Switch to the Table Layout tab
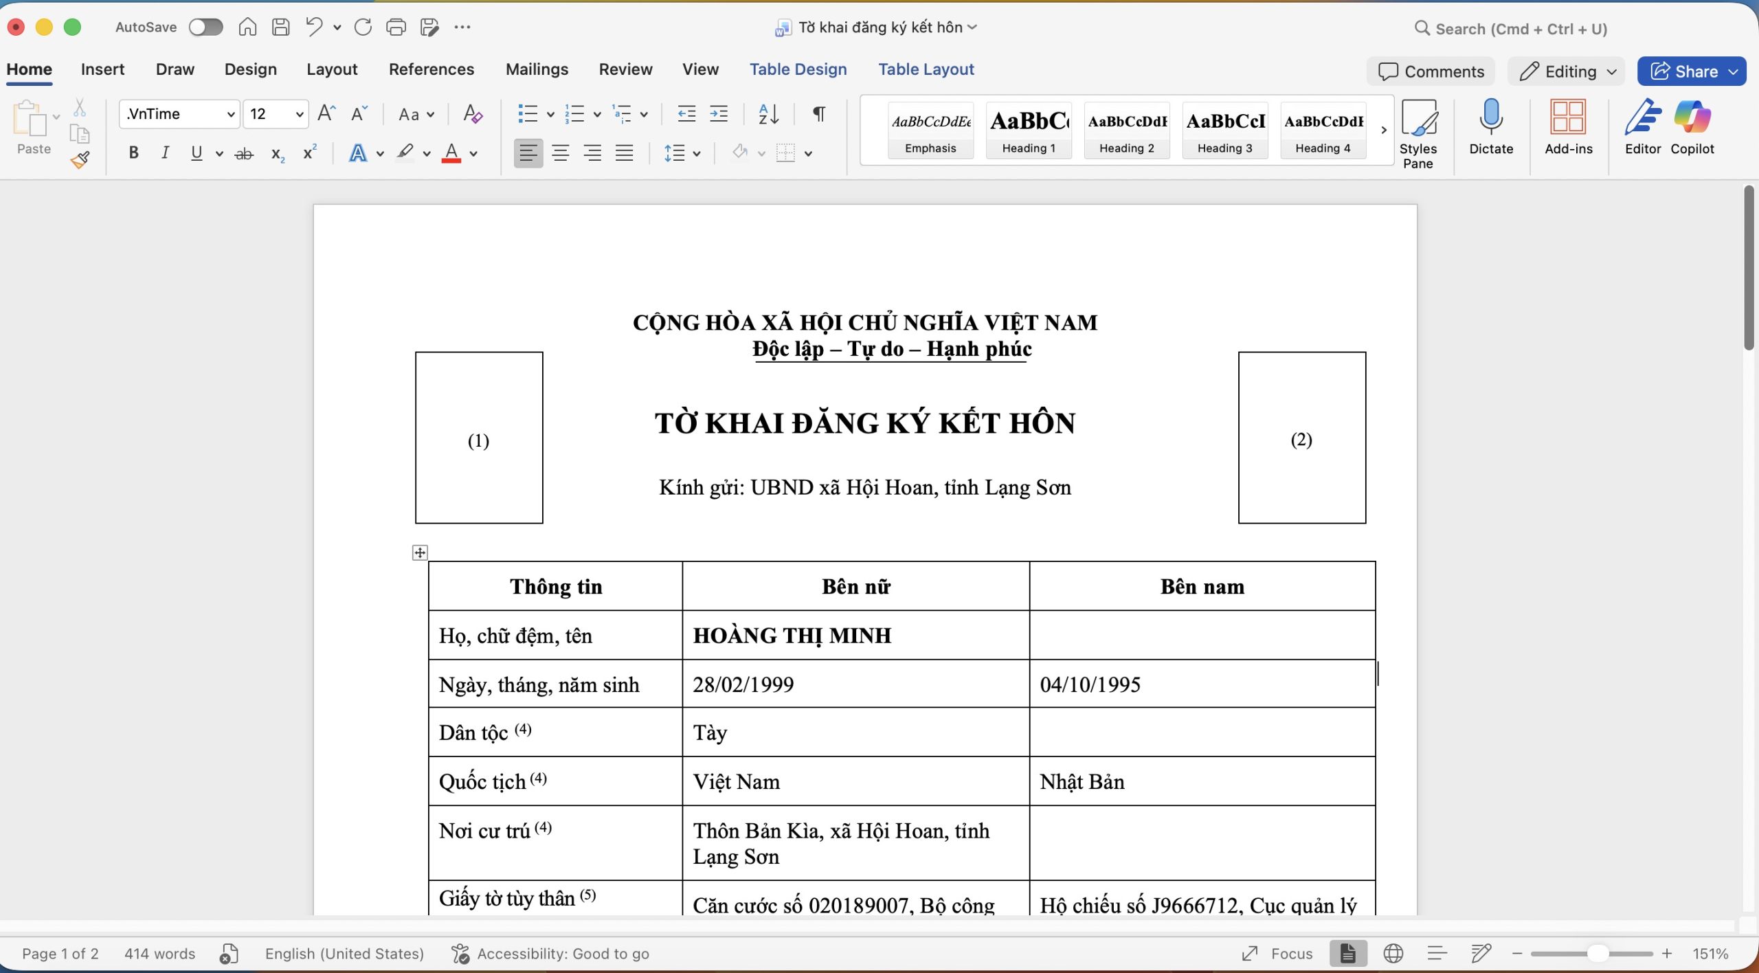The image size is (1759, 973). [x=926, y=69]
